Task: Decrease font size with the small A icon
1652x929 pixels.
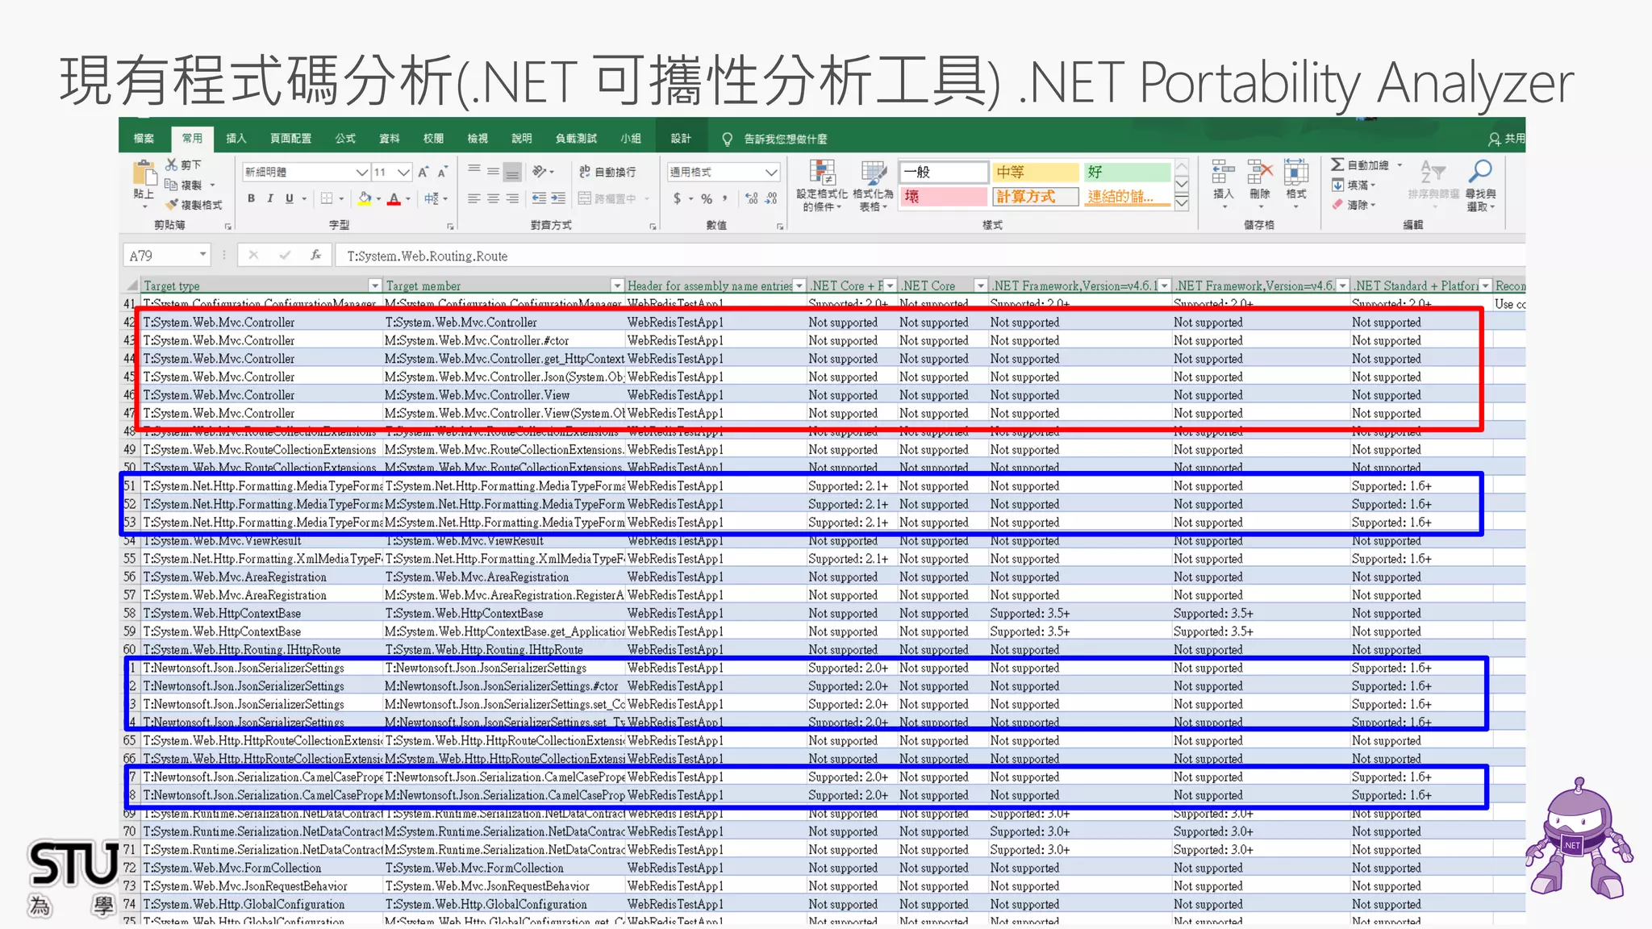Action: coord(443,172)
